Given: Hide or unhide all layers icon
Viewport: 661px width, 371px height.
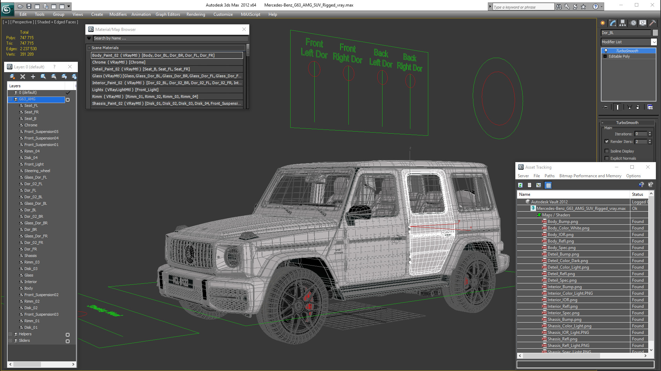Looking at the screenshot, I should pos(64,77).
